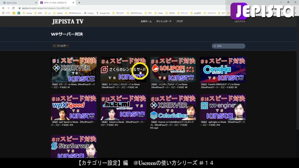299x168 pixels.
Task: Open the yellow icon bookmark beside アプリ
Action: [14, 13]
